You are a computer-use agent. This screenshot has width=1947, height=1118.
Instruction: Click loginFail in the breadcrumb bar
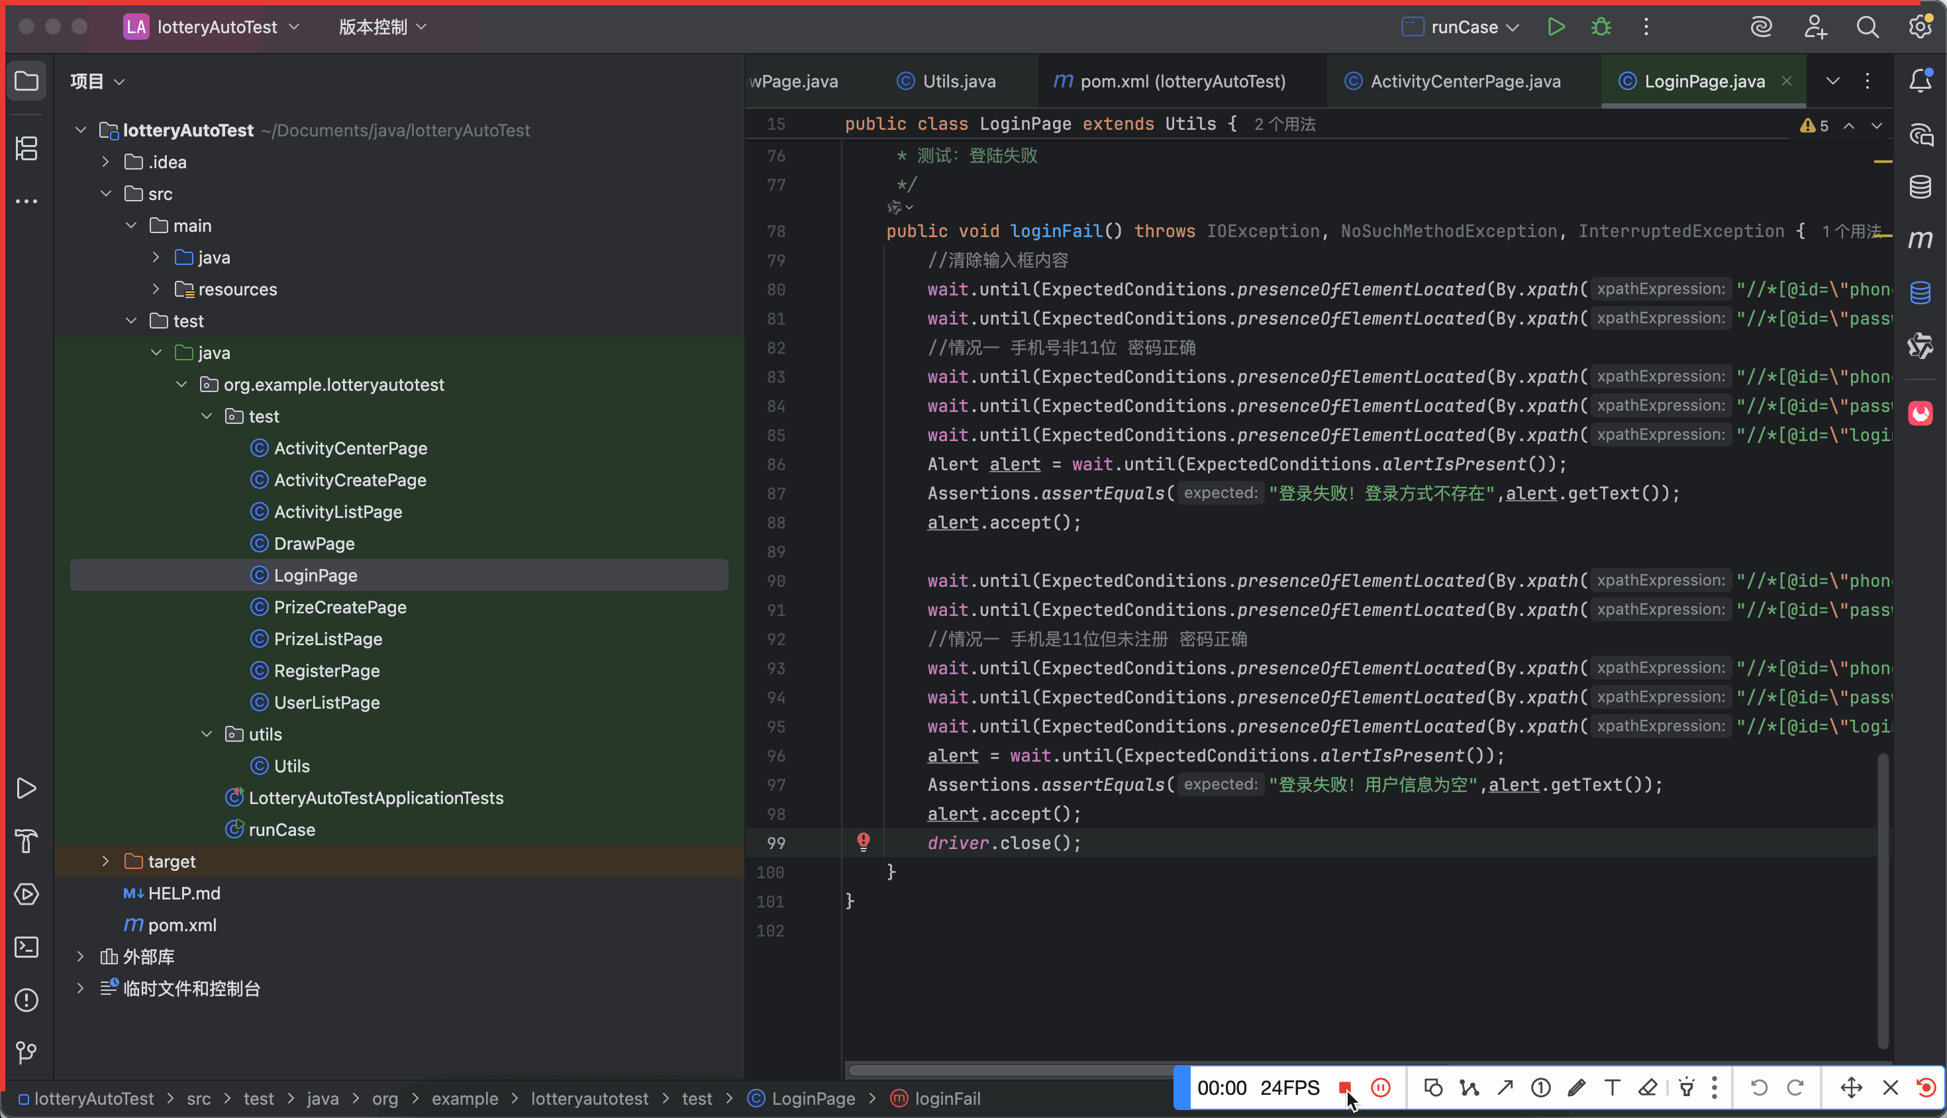pos(948,1098)
